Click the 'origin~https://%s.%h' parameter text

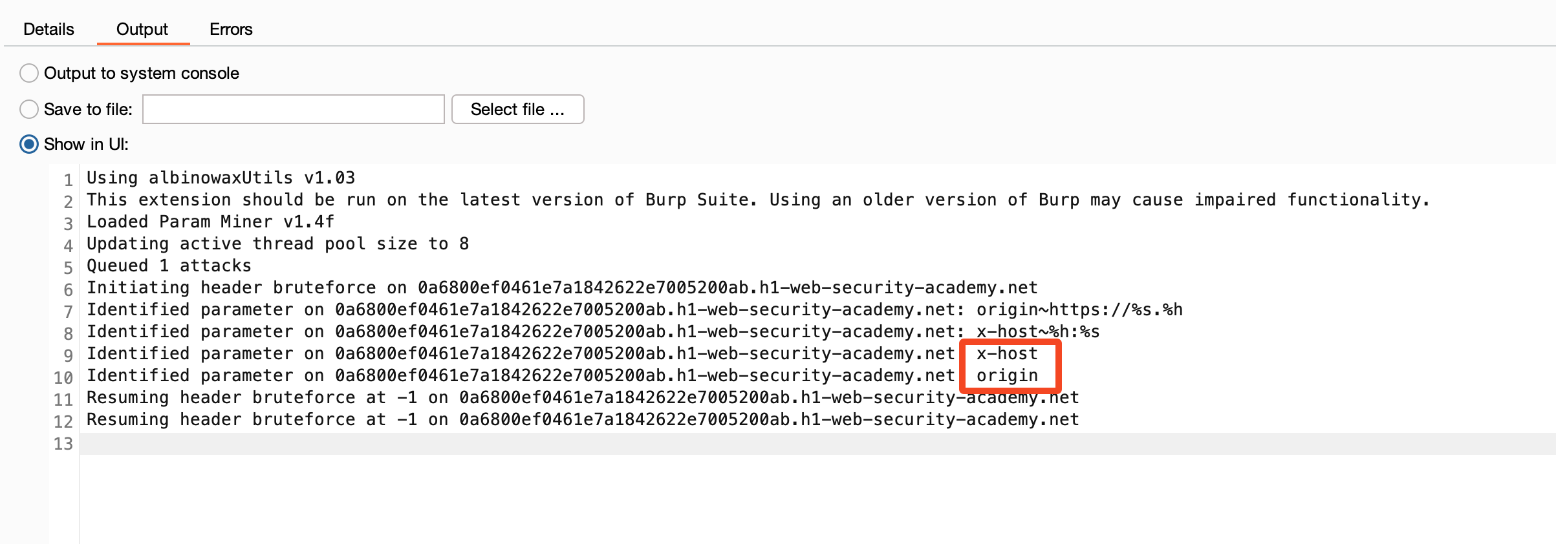(1079, 309)
